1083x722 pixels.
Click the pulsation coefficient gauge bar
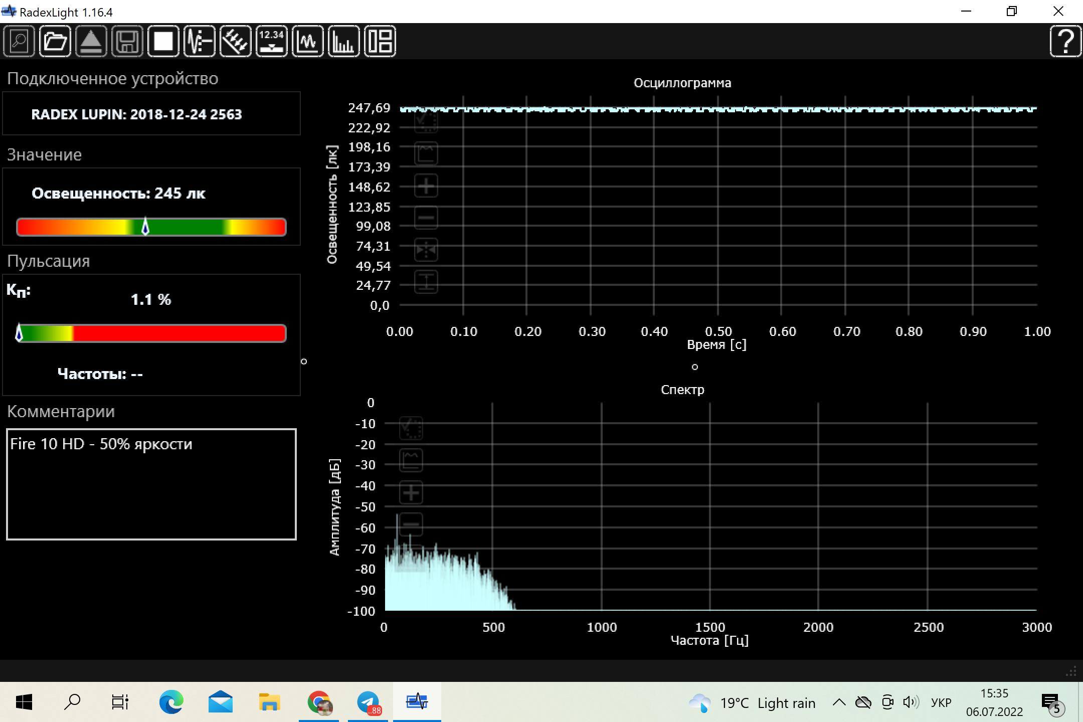click(x=151, y=333)
